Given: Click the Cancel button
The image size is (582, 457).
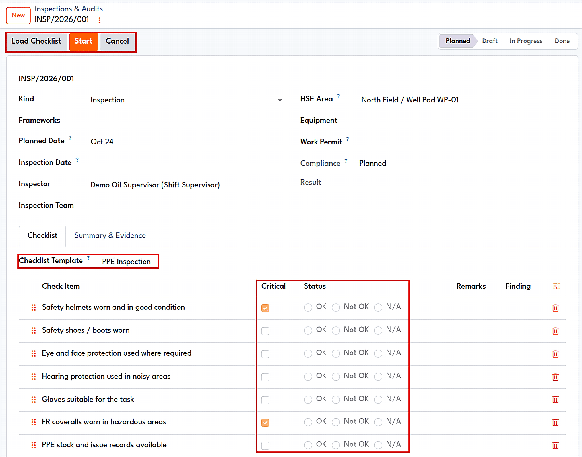Looking at the screenshot, I should (117, 41).
